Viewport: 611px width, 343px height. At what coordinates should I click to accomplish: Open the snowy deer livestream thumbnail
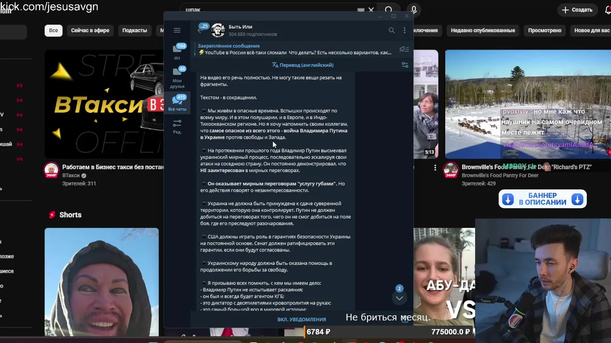[528, 104]
